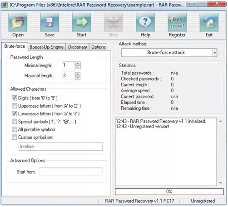Click the Remaining time n/a value
Image resolution: width=228 pixels, height=207 pixels.
pos(174,108)
